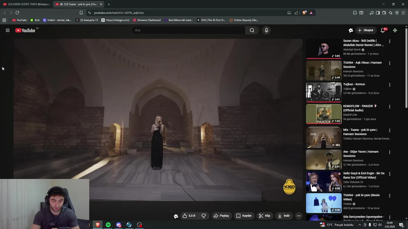Open TUANA - Aşk Olsun thumbnail
The height and width of the screenshot is (229, 408).
[x=324, y=70]
